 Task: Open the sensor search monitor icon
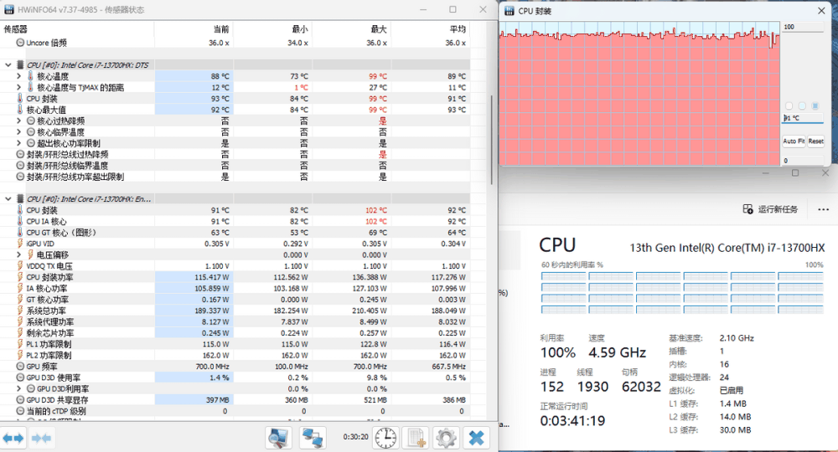277,438
